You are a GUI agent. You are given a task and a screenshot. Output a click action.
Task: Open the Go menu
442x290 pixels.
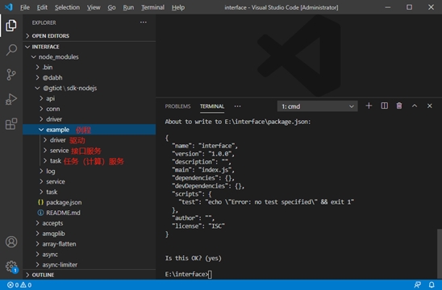pos(111,7)
